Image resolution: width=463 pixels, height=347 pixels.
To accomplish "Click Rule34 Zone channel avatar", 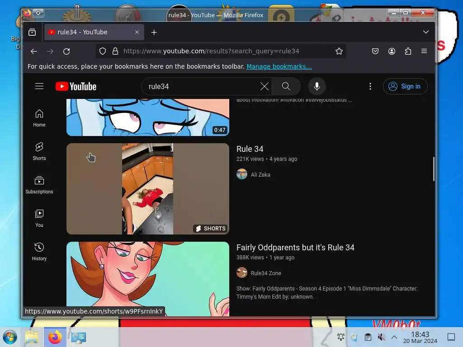I will pyautogui.click(x=242, y=272).
